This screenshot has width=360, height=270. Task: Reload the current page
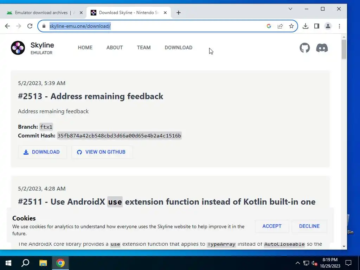coord(30,26)
